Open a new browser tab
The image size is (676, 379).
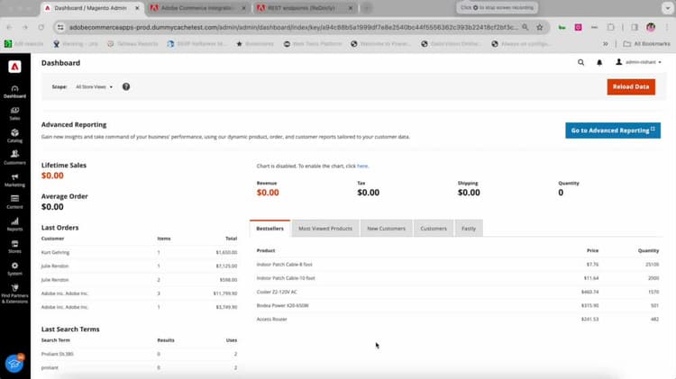click(367, 8)
